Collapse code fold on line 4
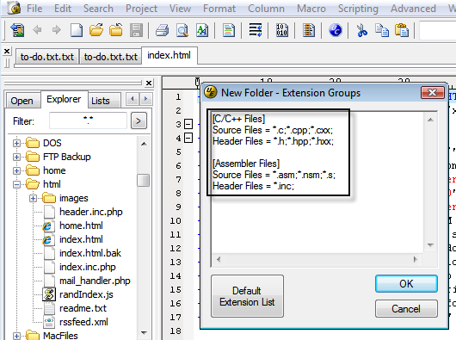The width and height of the screenshot is (456, 340). pyautogui.click(x=188, y=138)
